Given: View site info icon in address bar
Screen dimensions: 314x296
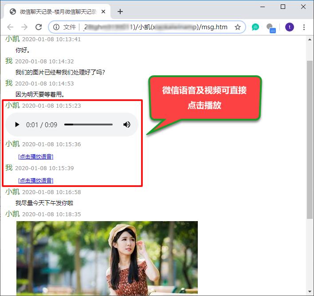Looking at the screenshot, I should click(x=56, y=27).
